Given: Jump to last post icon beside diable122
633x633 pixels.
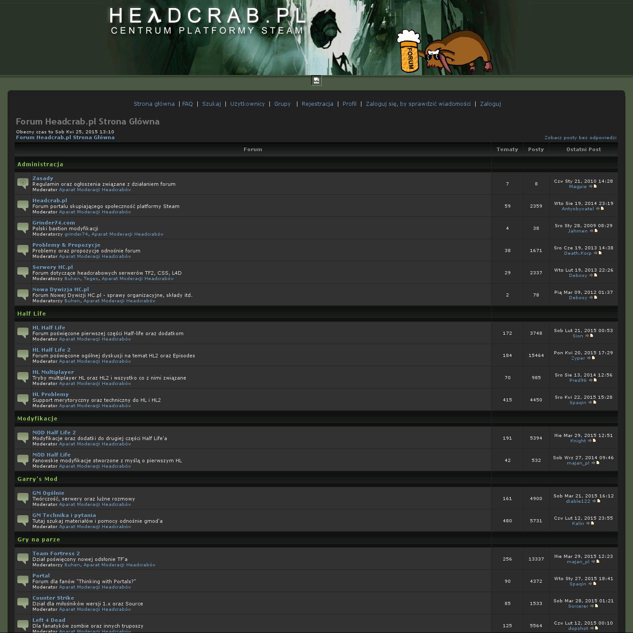Looking at the screenshot, I should point(597,501).
